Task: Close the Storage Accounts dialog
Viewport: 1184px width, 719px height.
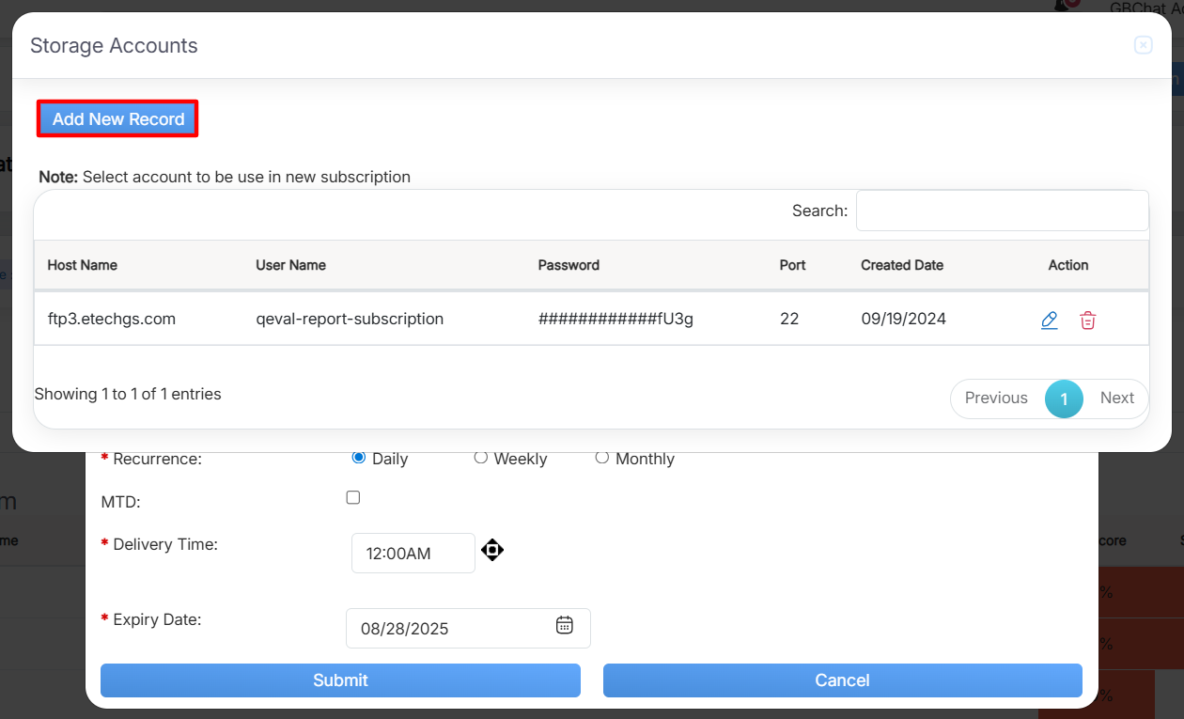Action: [x=1143, y=45]
